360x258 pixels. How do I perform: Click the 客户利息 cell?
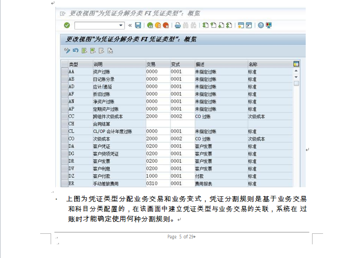pyautogui.click(x=119, y=168)
